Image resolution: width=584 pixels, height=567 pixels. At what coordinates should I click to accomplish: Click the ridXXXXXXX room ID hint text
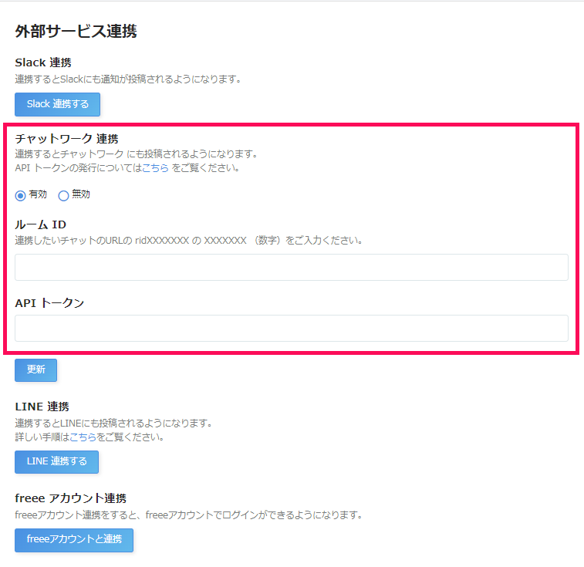pyautogui.click(x=189, y=240)
